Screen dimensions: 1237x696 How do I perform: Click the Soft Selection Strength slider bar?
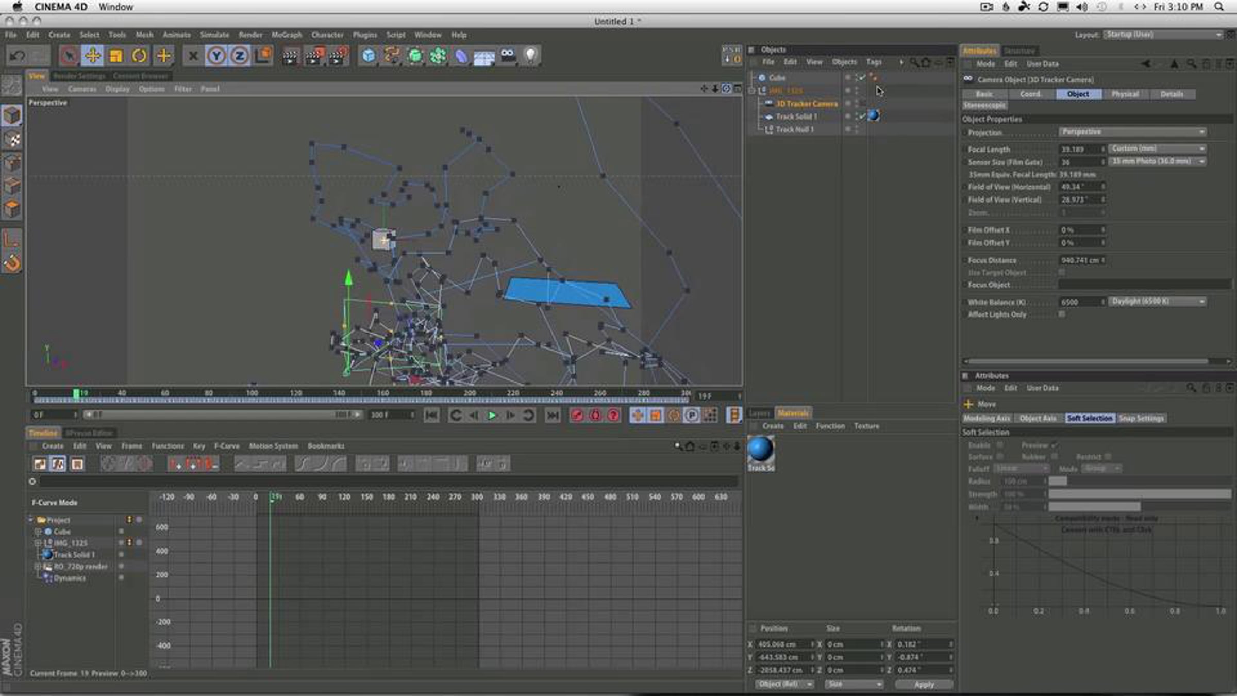coord(1140,494)
